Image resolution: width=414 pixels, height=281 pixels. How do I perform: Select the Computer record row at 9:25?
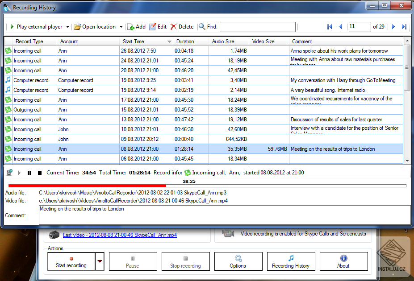[134, 80]
